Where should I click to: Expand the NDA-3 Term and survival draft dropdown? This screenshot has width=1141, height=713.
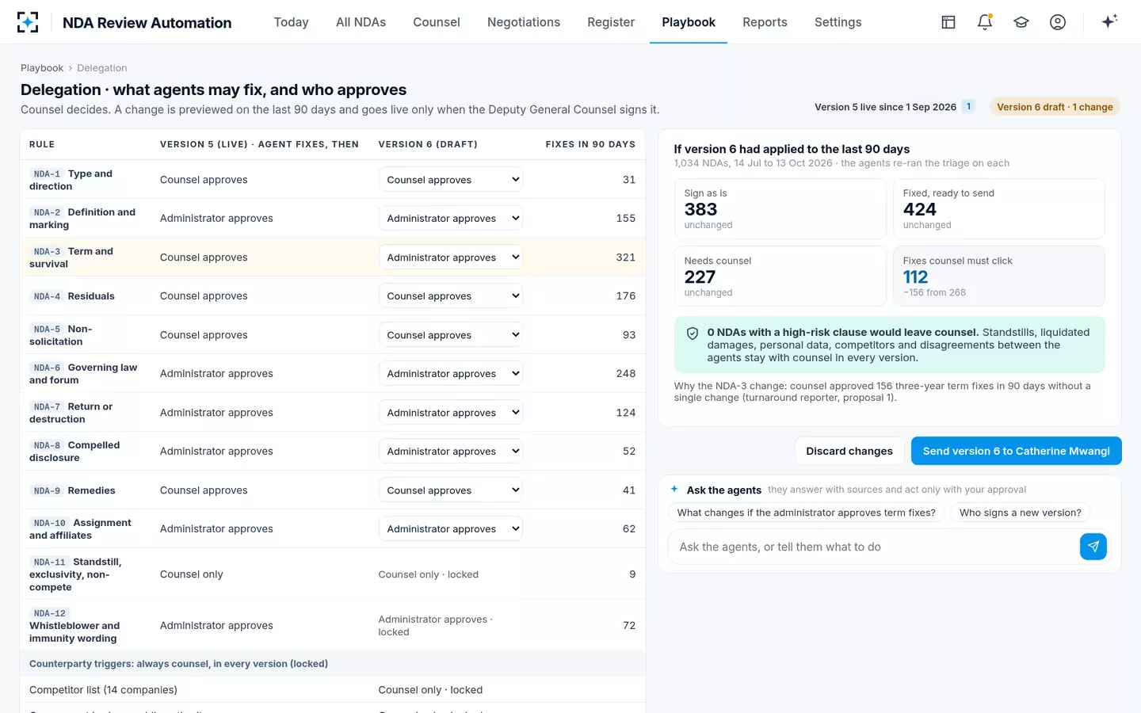(450, 257)
